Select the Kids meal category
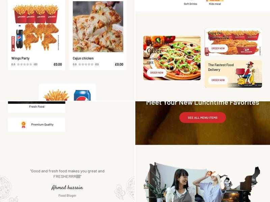 click(215, 4)
